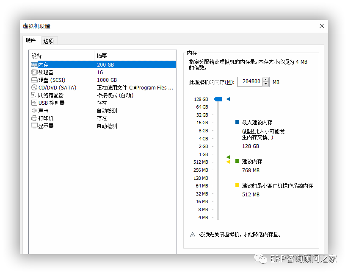Click the 摘要 column header
The width and height of the screenshot is (348, 274).
pos(135,56)
